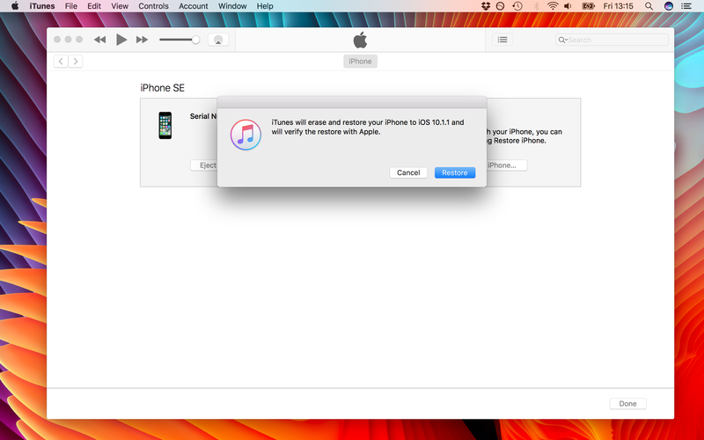Open Notification Center icon
The image size is (704, 440).
pos(686,6)
